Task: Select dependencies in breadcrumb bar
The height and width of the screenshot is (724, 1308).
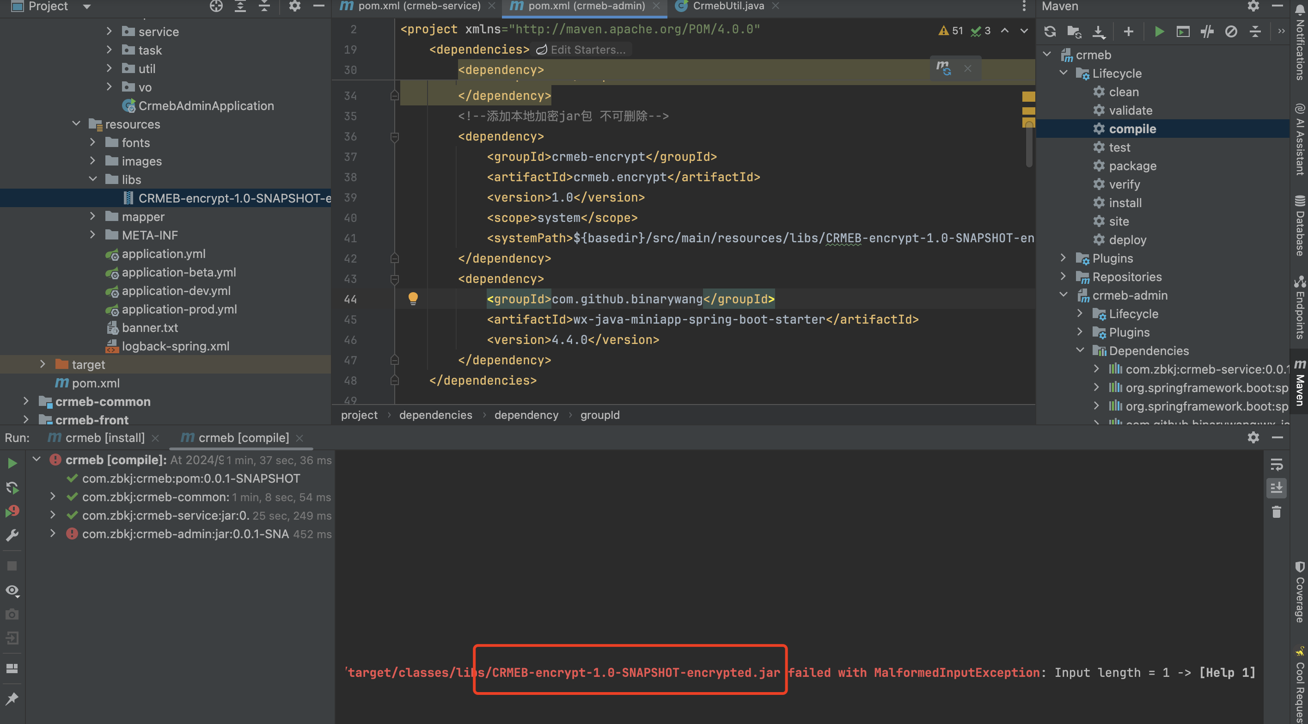Action: 436,415
